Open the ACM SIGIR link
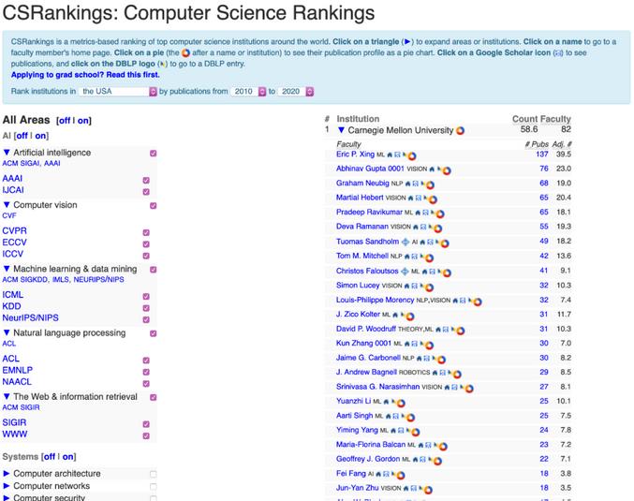 21,407
